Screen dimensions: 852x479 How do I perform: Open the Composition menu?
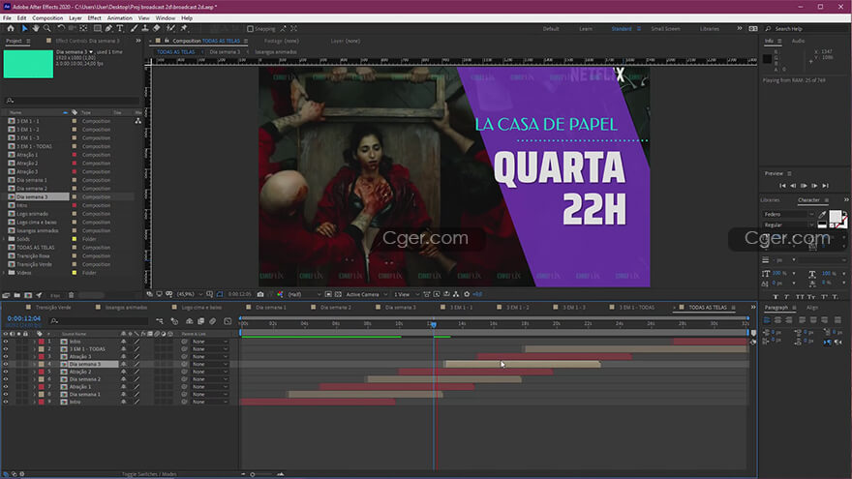click(47, 18)
